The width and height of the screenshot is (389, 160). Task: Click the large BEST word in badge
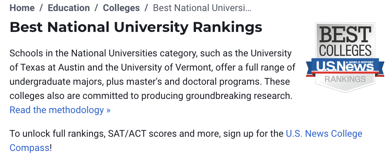coord(345,34)
